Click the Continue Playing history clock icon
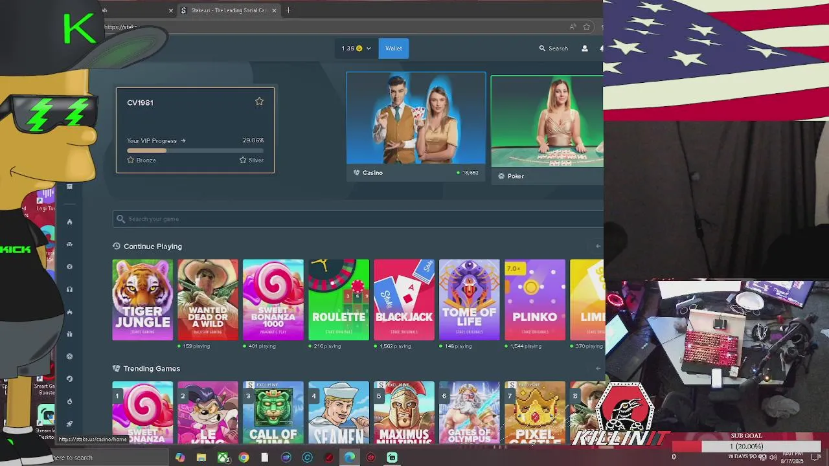Viewport: 829px width, 466px height. 117,246
